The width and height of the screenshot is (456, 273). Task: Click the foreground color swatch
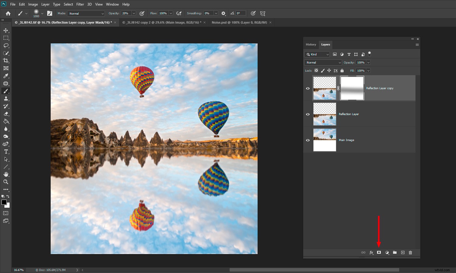point(4,202)
